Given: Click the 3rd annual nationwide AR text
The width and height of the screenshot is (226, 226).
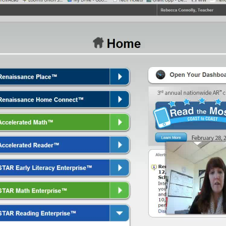Looking at the screenshot, I should (191, 93).
